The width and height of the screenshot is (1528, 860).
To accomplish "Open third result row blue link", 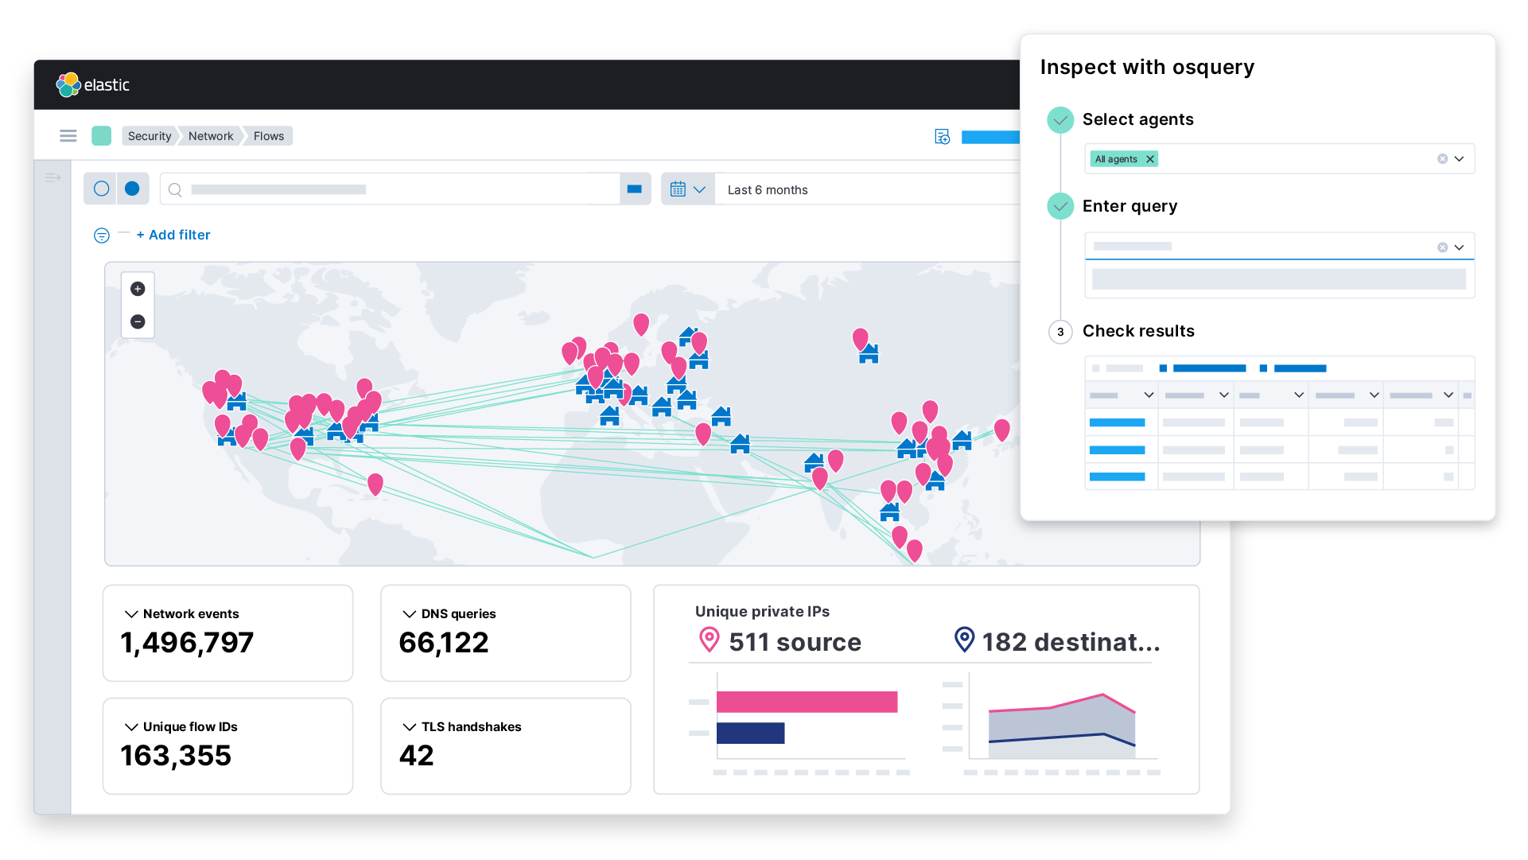I will click(1117, 477).
